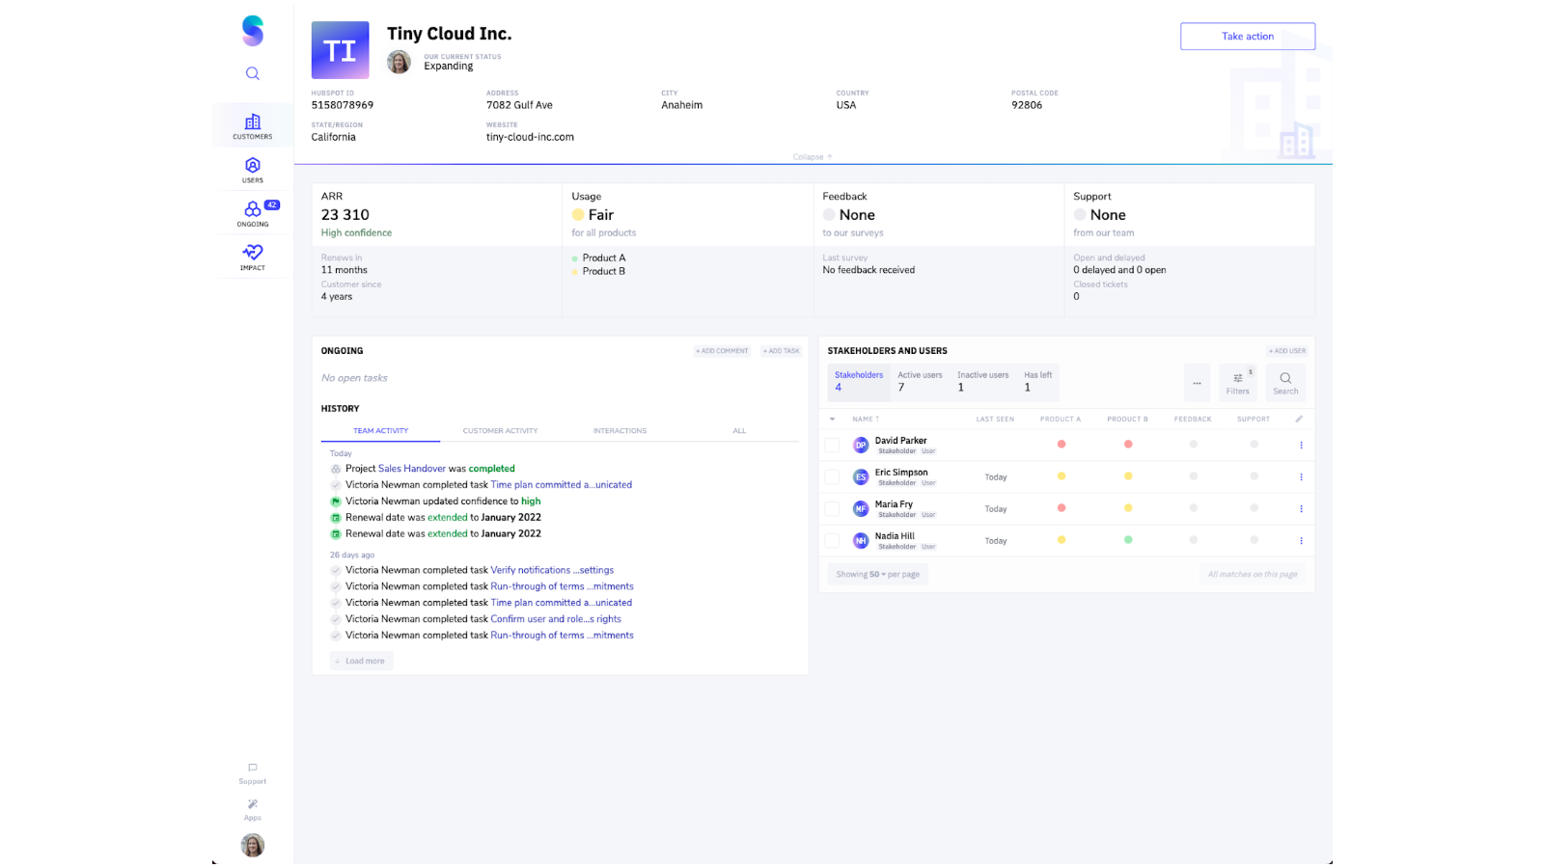
Task: Check the checkbox next to David Parker
Action: pos(832,445)
